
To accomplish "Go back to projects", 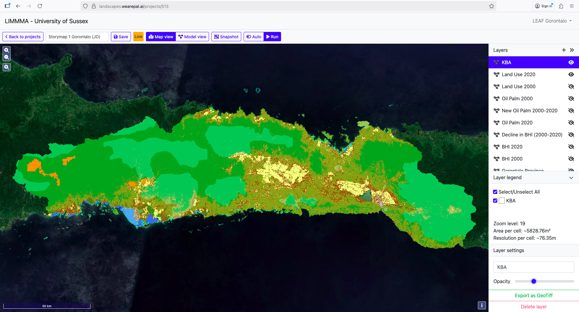I will (x=23, y=37).
